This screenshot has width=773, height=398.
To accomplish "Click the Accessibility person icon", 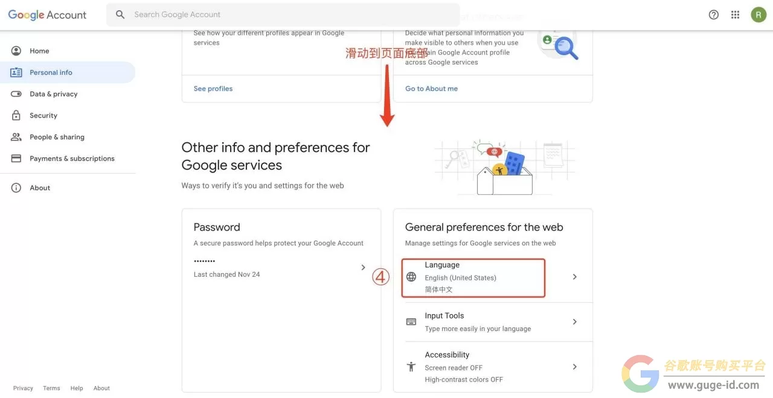I will (411, 367).
